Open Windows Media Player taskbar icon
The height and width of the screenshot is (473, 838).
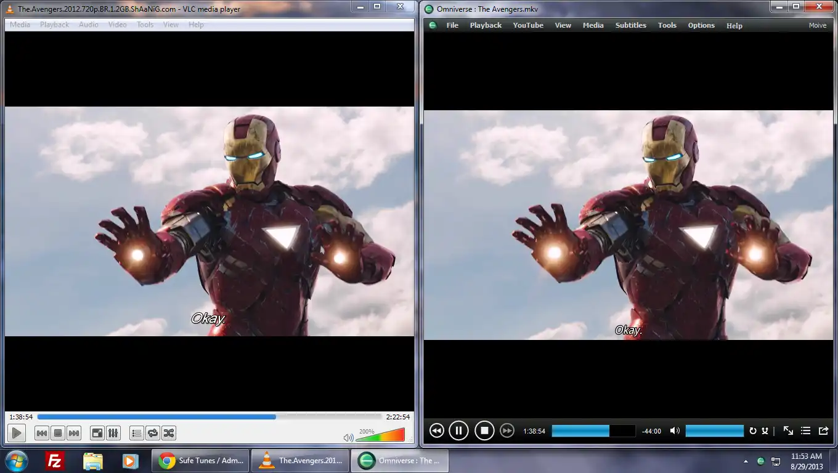(x=130, y=461)
